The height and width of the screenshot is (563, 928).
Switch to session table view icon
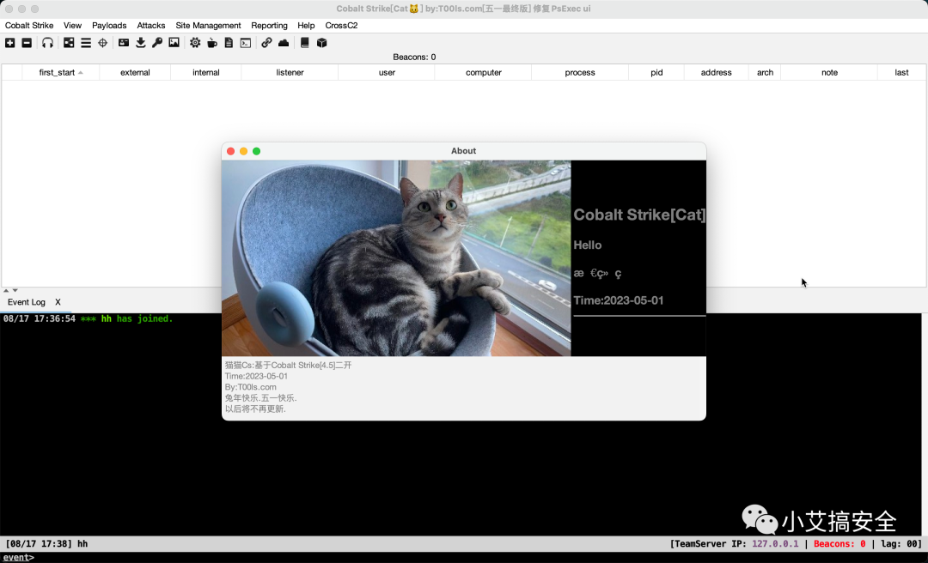86,43
